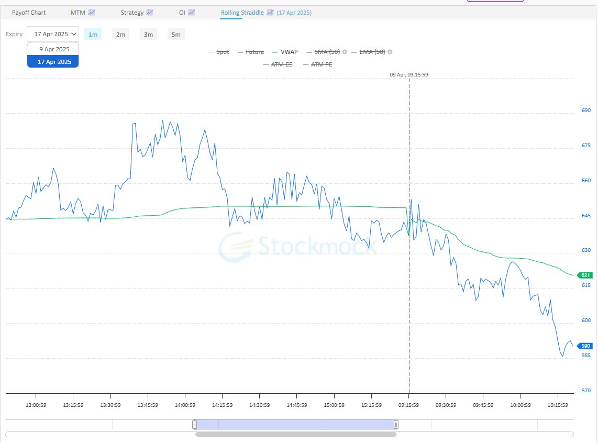
Task: Choose 17 Apr 2025 expiry option
Action: pyautogui.click(x=52, y=61)
